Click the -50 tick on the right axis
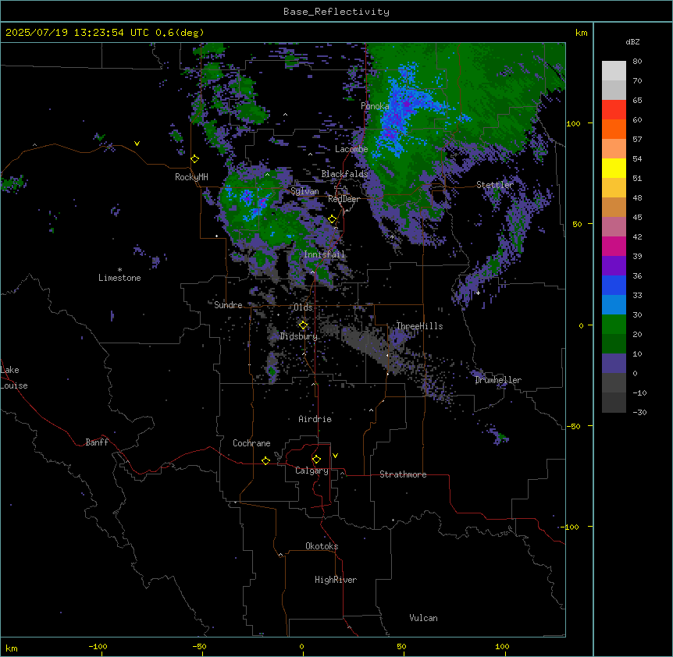Image resolution: width=673 pixels, height=657 pixels. 573,426
